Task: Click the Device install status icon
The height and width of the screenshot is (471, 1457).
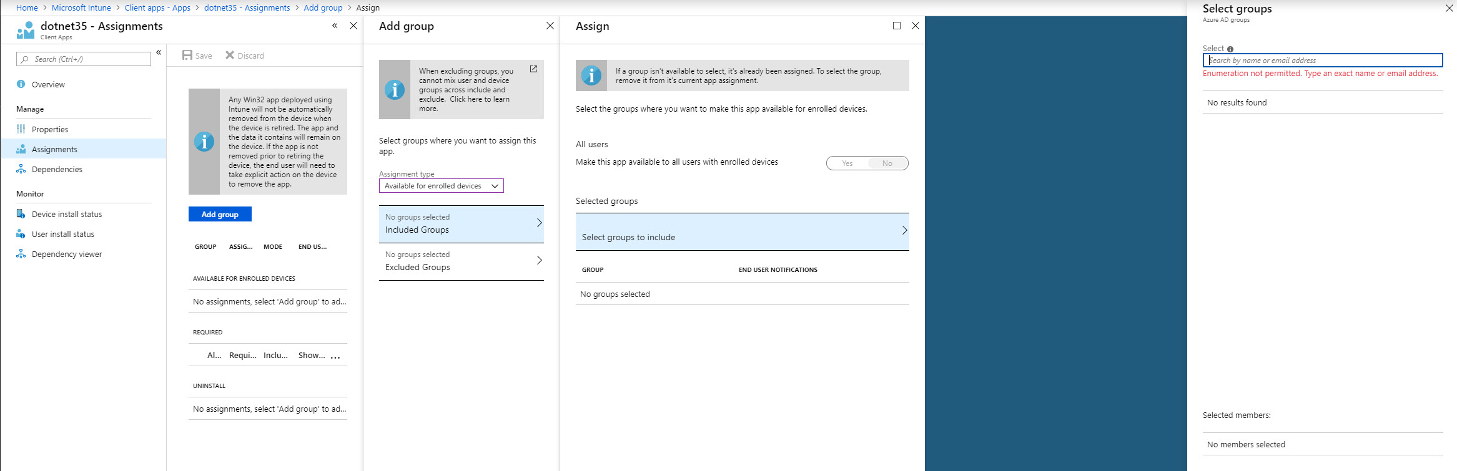Action: click(21, 214)
